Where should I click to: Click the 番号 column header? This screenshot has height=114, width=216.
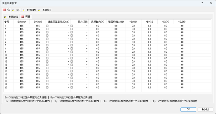(x=8, y=22)
